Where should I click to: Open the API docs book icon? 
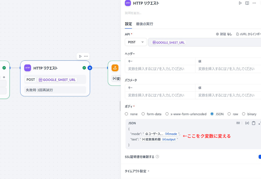point(247,3)
